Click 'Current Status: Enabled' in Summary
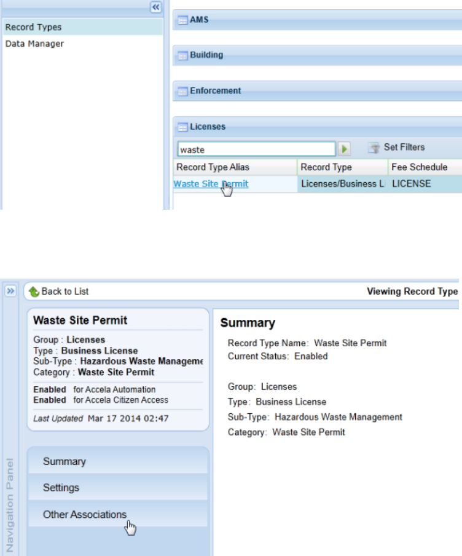The width and height of the screenshot is (462, 556). coord(278,356)
